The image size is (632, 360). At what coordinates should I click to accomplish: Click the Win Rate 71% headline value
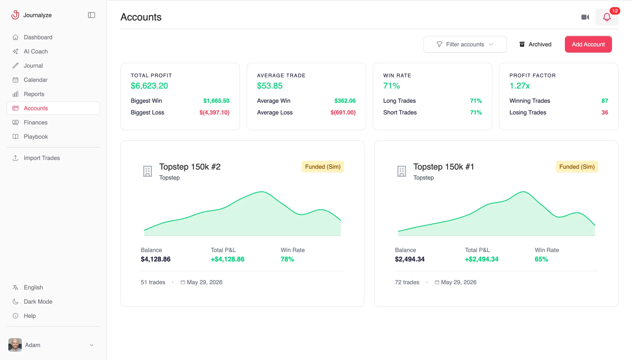(x=391, y=86)
